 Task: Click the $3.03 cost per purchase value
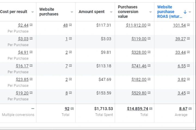click(23, 39)
